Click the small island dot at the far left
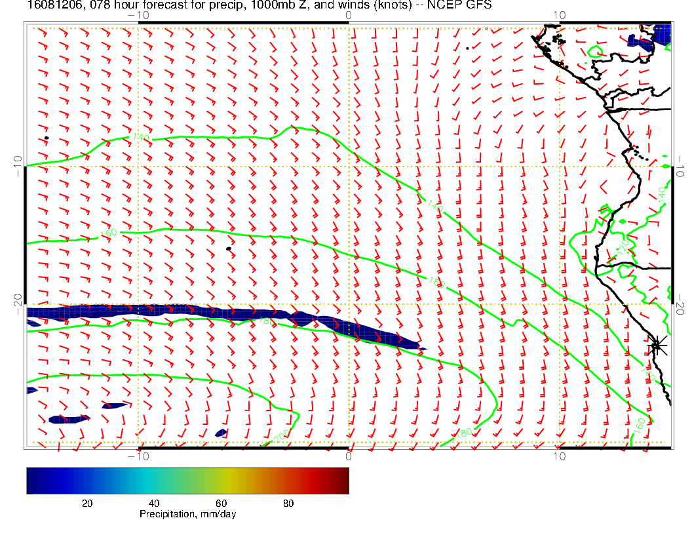 pyautogui.click(x=47, y=138)
